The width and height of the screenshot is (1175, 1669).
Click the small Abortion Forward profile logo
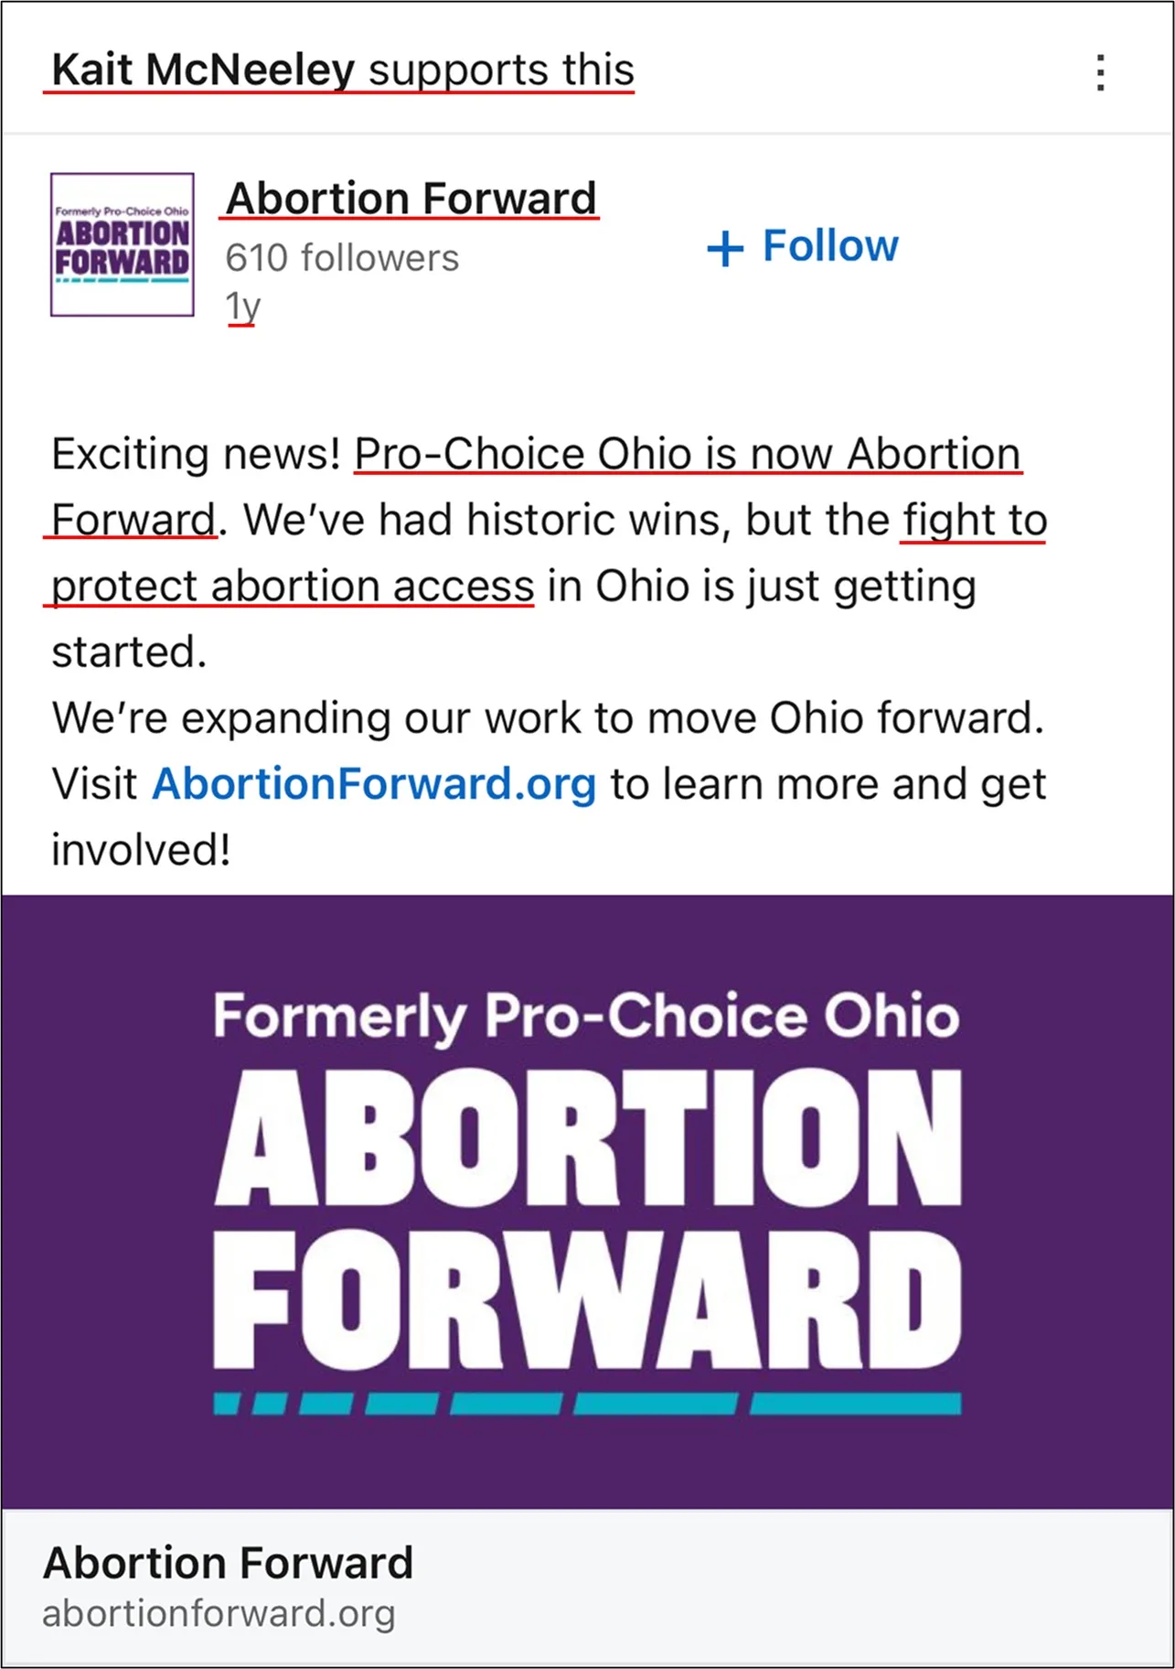[123, 244]
